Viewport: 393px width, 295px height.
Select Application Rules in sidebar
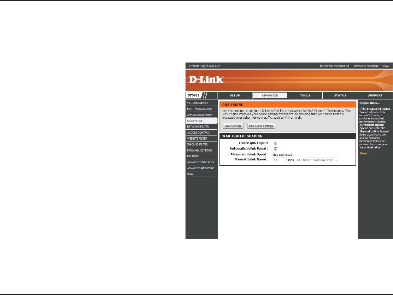[x=201, y=115]
